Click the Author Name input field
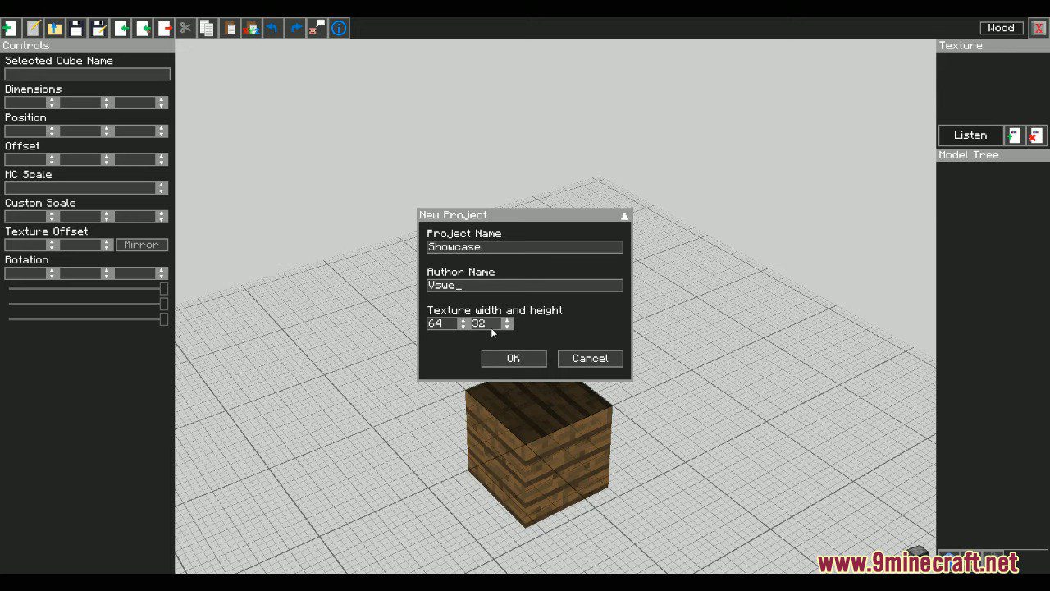1050x591 pixels. click(525, 286)
